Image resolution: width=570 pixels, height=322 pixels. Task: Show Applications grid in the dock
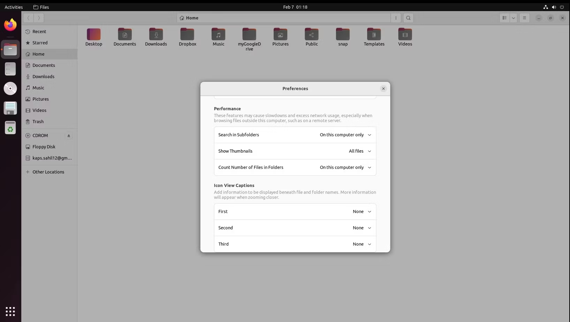10,311
